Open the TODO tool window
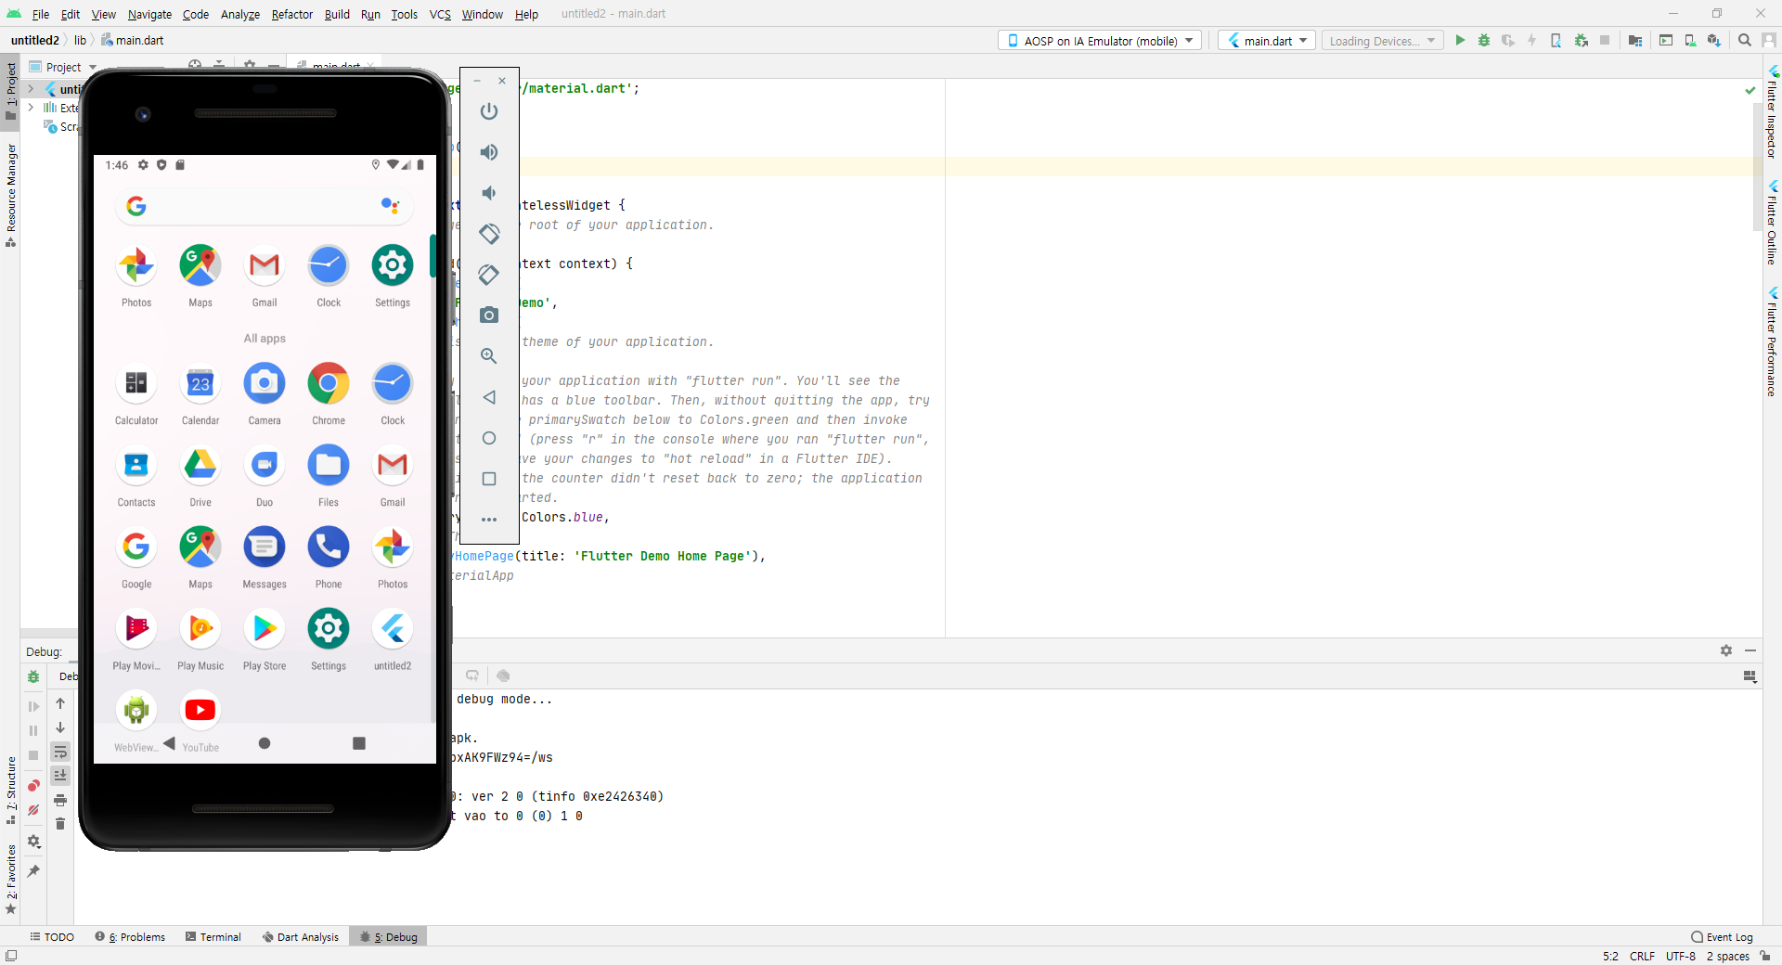Screen dimensions: 1782x965 point(52,937)
